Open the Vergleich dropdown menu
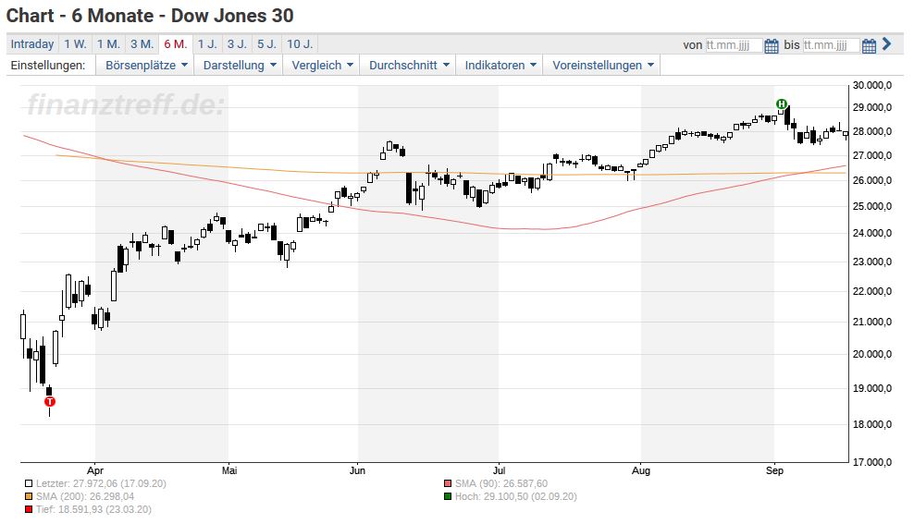Screen dimensions: 914x524 [322, 66]
